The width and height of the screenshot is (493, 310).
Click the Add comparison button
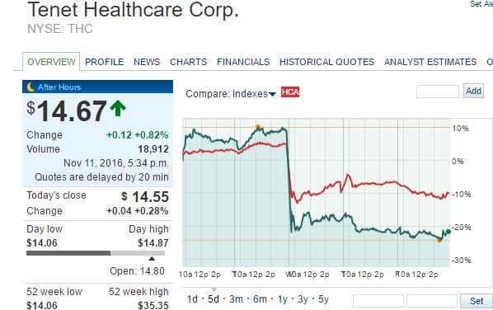(473, 92)
